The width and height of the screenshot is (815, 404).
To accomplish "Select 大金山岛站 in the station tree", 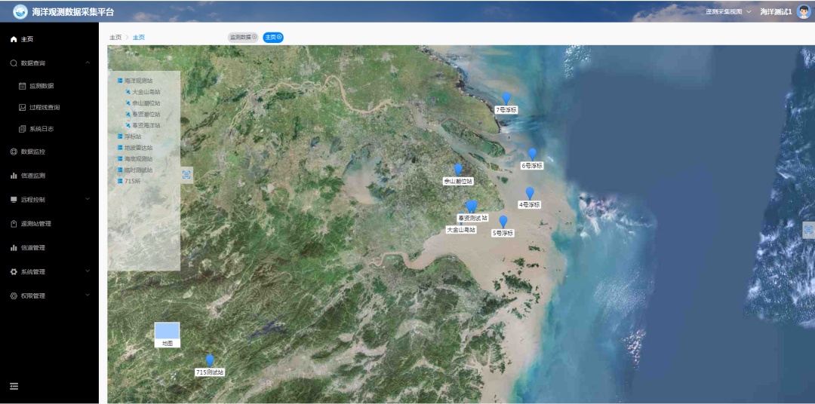I will [146, 92].
